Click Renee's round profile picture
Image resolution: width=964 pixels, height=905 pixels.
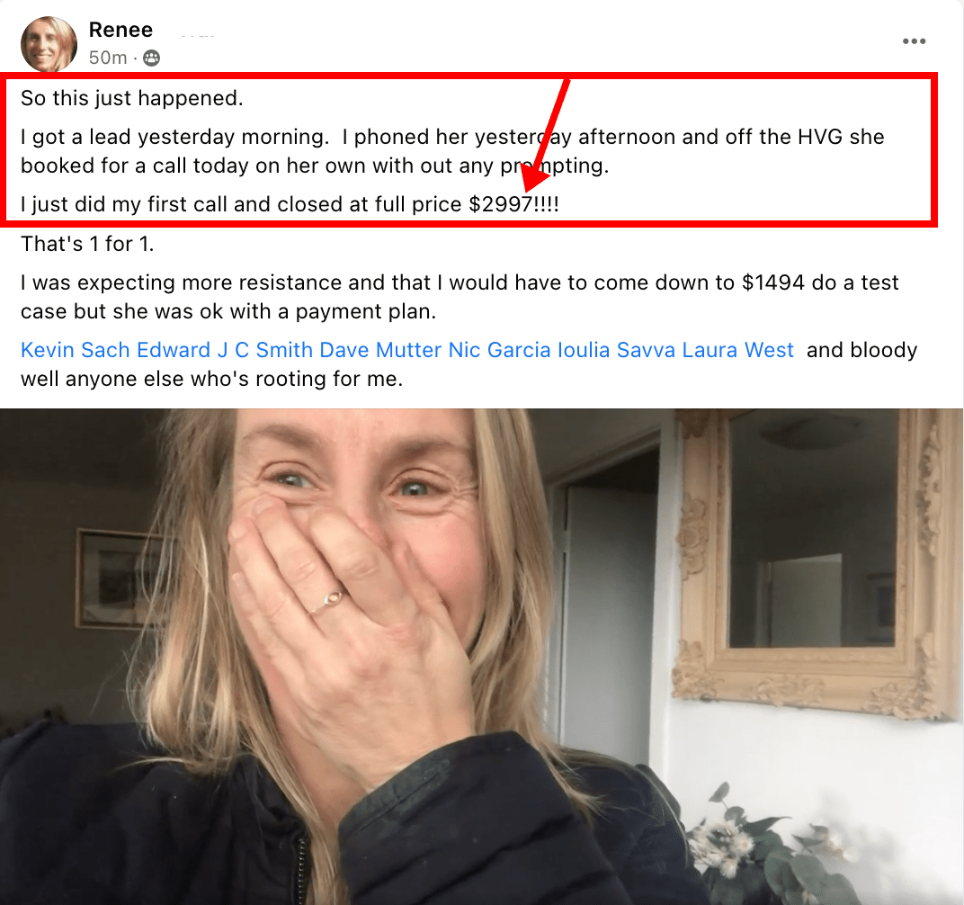coord(49,44)
